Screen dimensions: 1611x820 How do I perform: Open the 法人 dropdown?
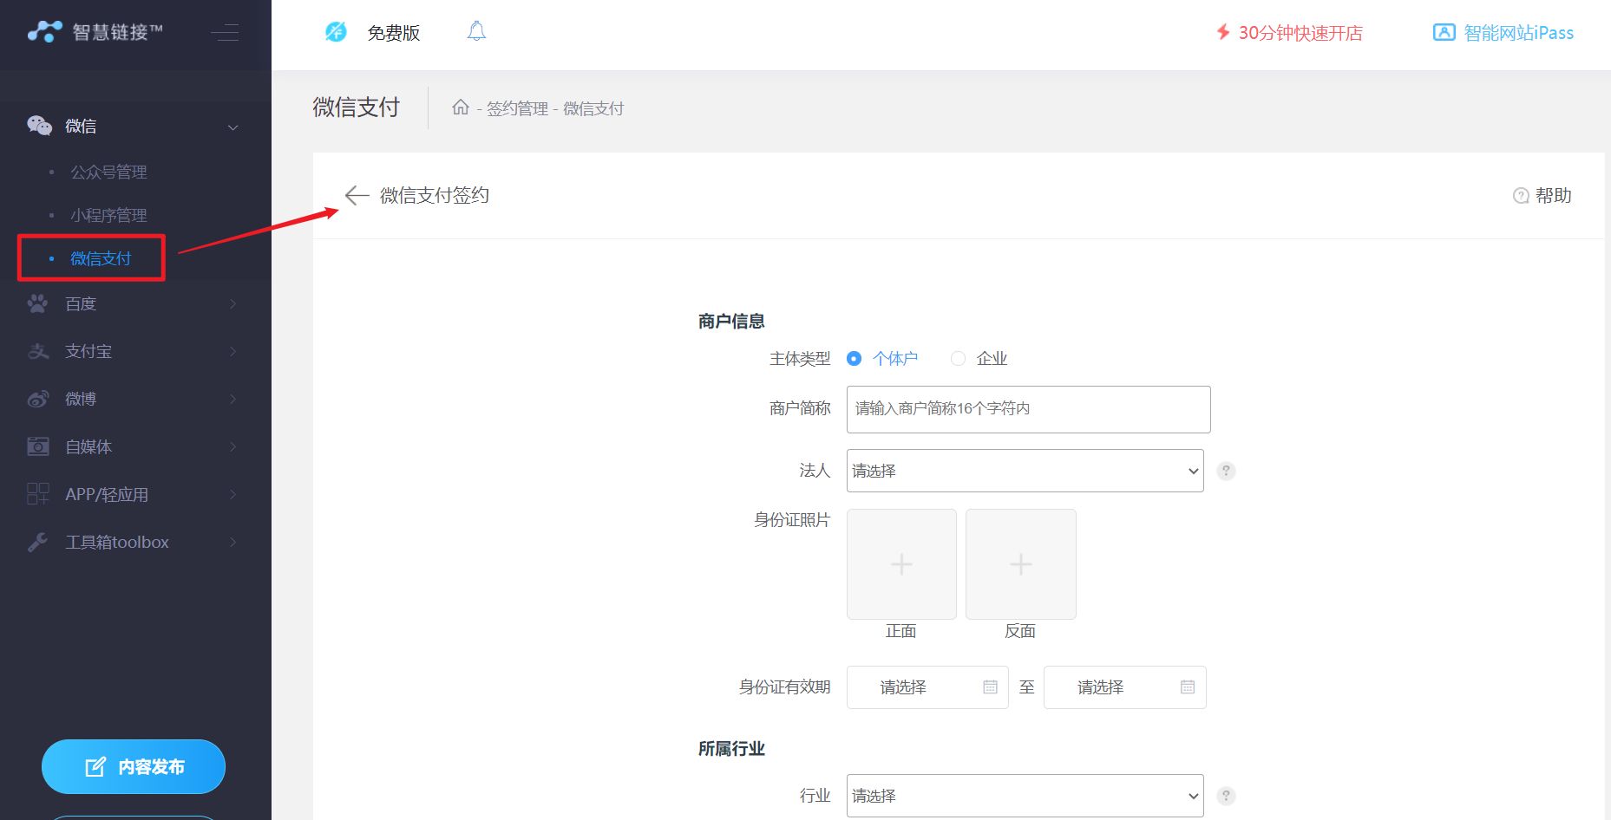tap(1025, 471)
